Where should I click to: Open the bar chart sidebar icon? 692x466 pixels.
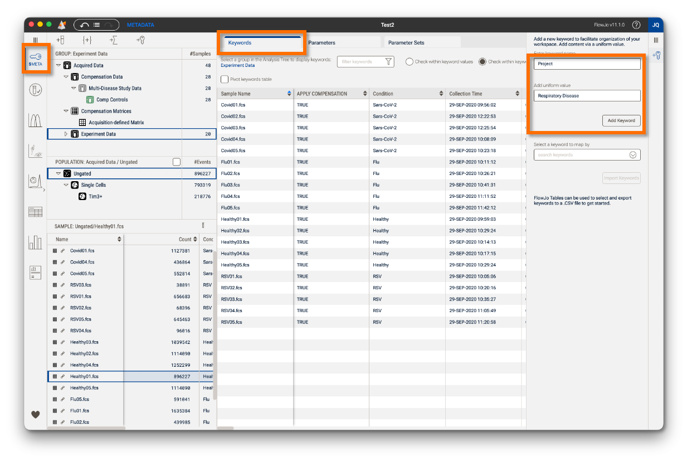coord(35,242)
